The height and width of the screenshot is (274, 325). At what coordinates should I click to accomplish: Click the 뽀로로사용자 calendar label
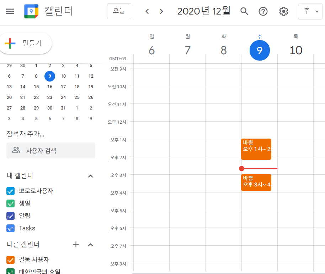pos(36,191)
